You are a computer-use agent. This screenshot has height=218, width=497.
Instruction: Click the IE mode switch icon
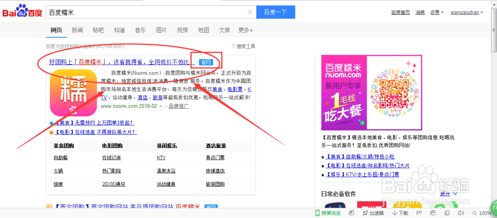click(433, 213)
